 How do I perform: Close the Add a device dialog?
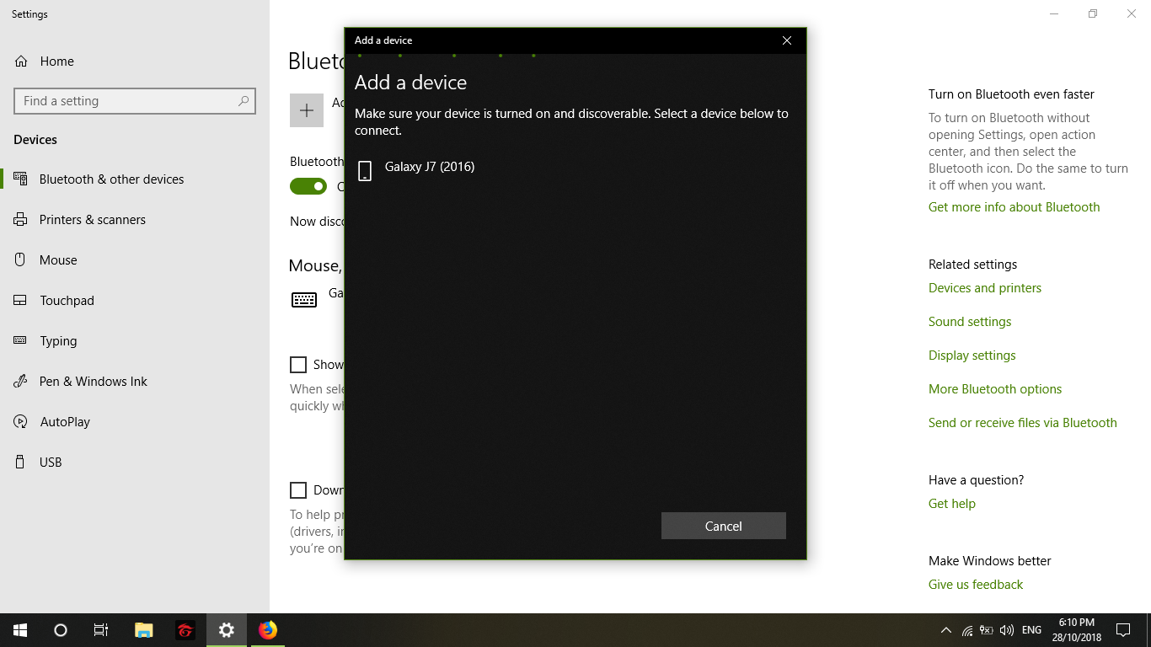pyautogui.click(x=786, y=40)
